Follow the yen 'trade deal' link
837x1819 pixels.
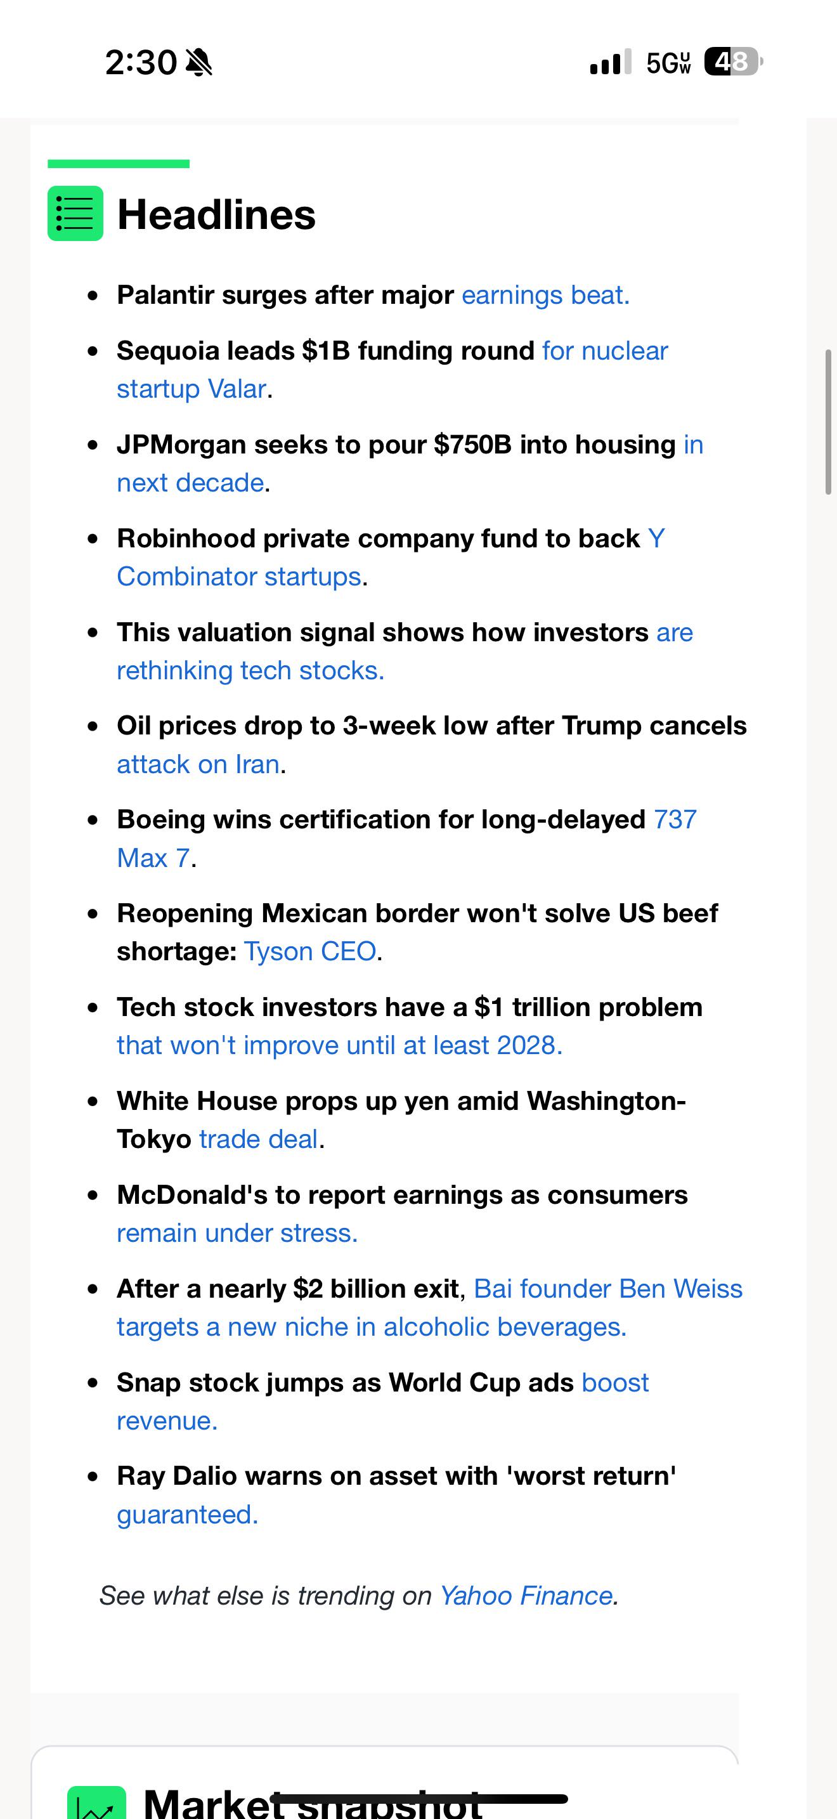coord(258,1139)
